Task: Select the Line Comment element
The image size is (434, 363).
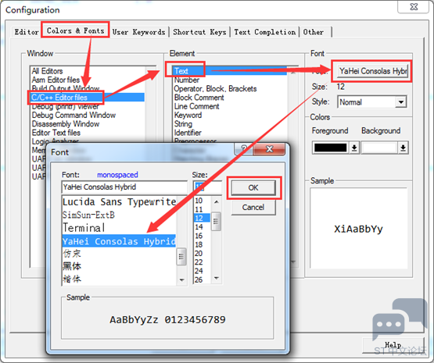Action: [x=196, y=106]
